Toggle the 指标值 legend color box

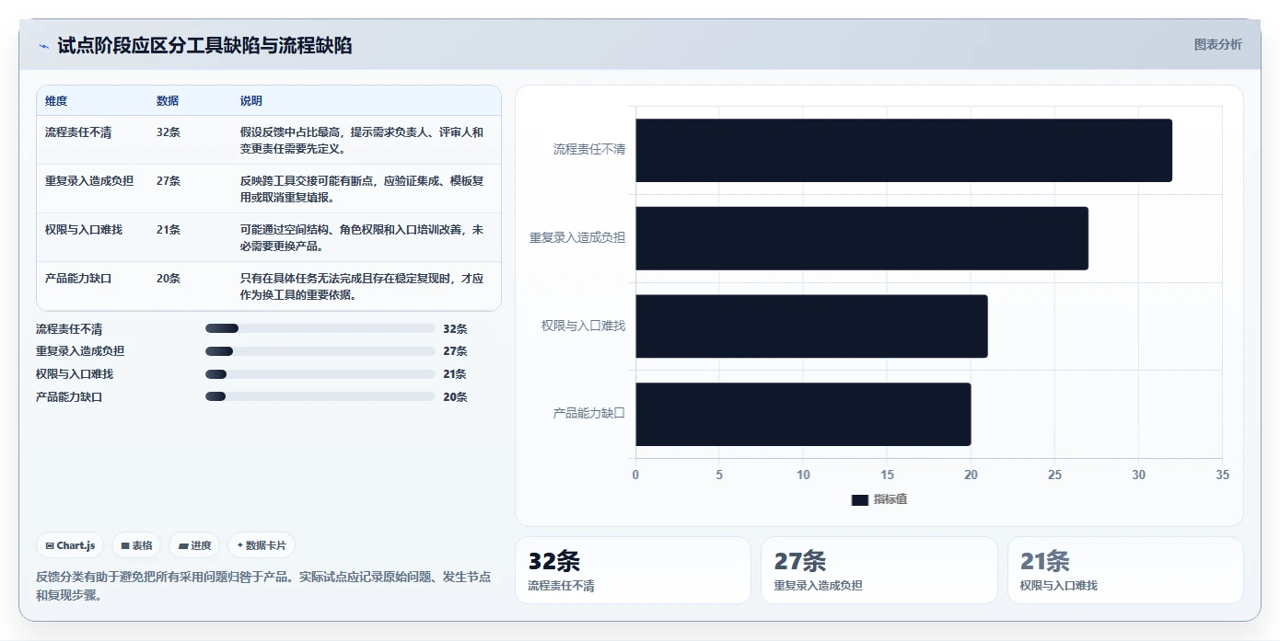tap(859, 499)
